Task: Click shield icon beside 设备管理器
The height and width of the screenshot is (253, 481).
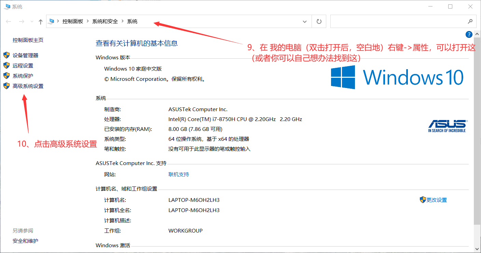Action: point(6,55)
